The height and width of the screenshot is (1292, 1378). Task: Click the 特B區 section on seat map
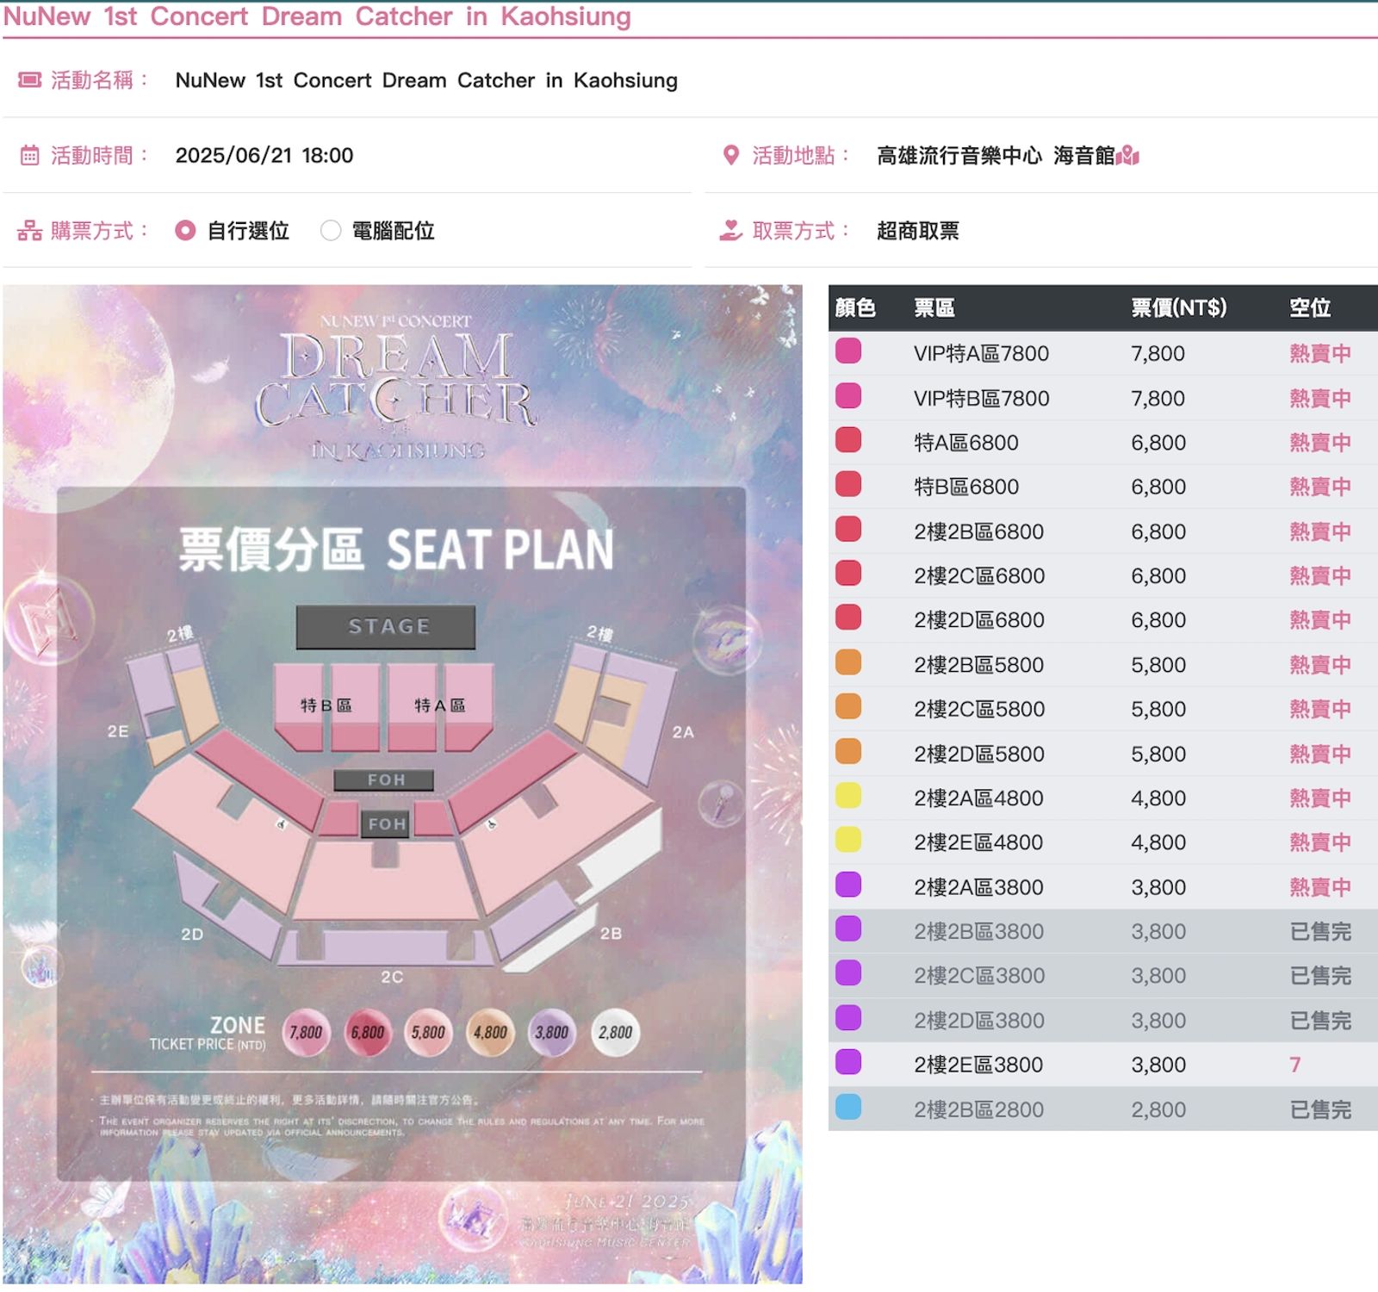[326, 705]
